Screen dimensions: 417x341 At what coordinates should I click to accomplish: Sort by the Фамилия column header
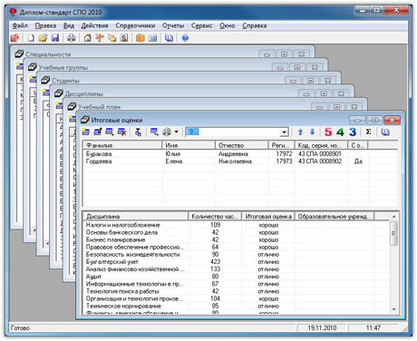(x=122, y=145)
